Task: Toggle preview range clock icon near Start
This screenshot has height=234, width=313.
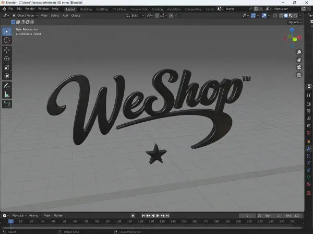Action: click(259, 216)
